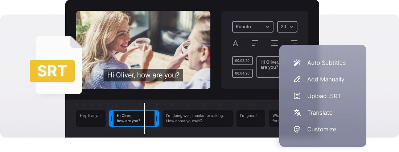399x152 pixels.
Task: Click the letter A text color icon
Action: coord(235,43)
